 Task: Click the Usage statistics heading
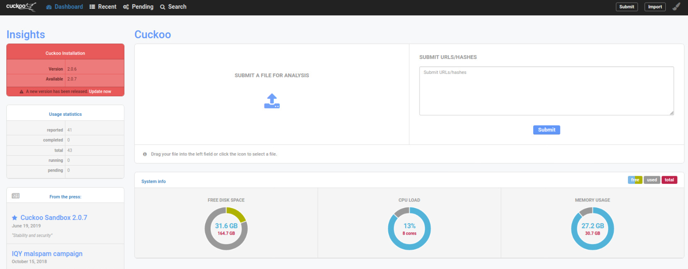point(65,114)
